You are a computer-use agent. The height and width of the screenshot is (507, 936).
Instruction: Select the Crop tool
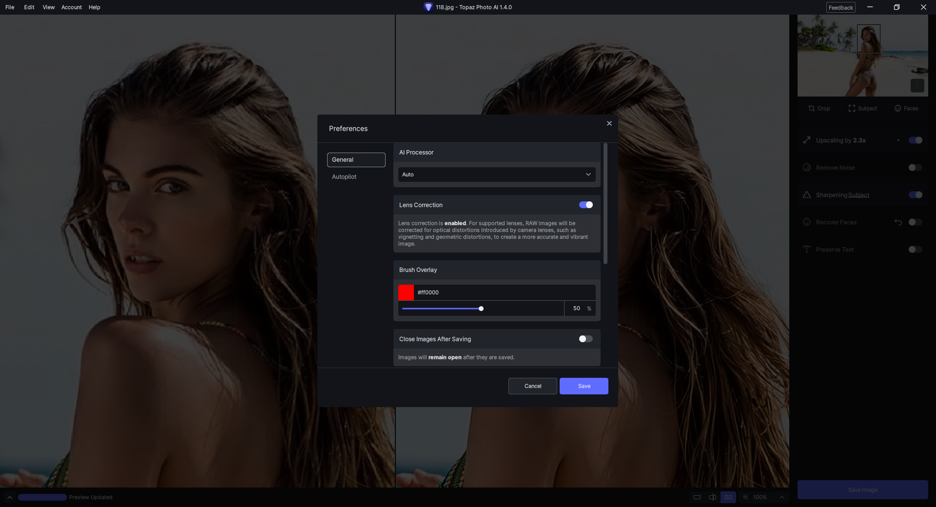[819, 108]
